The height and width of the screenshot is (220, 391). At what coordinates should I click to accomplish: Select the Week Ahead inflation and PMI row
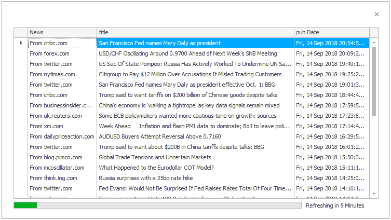click(x=194, y=126)
